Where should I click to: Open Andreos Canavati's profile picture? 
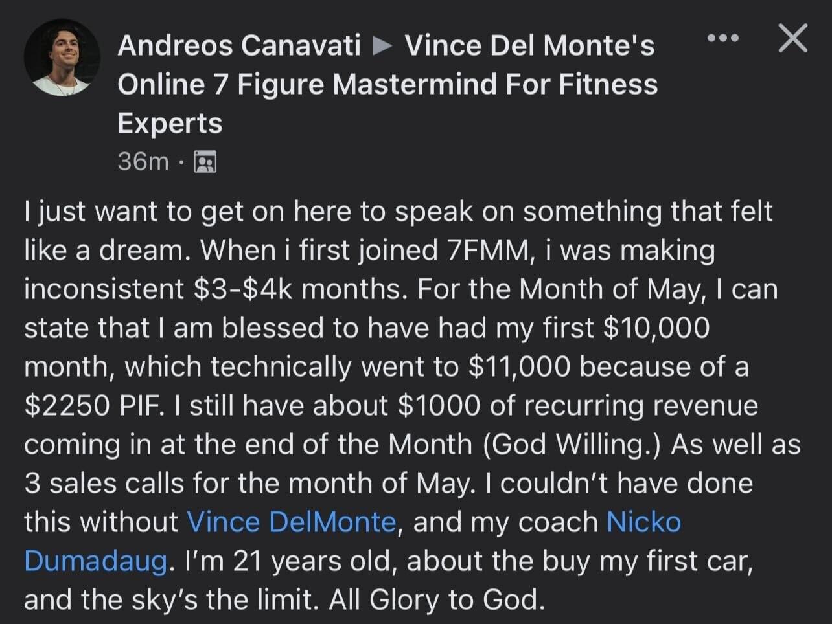click(x=62, y=58)
